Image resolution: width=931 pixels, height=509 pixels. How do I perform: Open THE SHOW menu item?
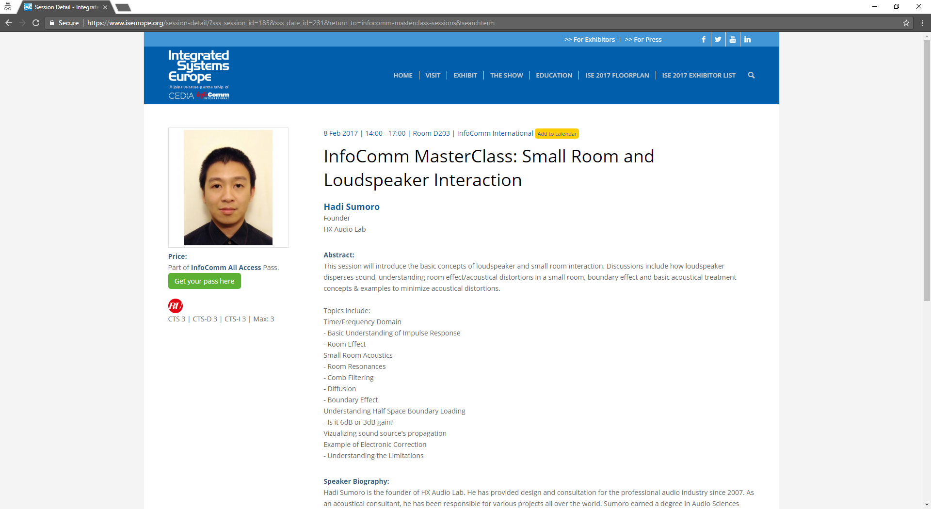[x=507, y=75]
